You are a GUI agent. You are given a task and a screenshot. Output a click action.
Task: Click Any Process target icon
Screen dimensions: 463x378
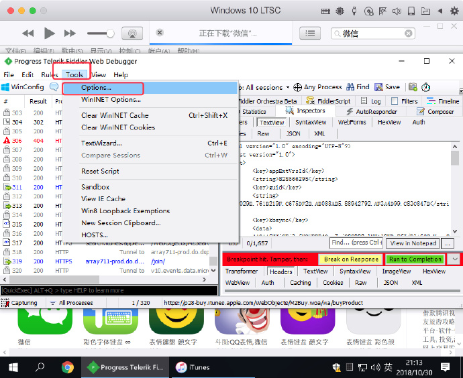pyautogui.click(x=297, y=87)
